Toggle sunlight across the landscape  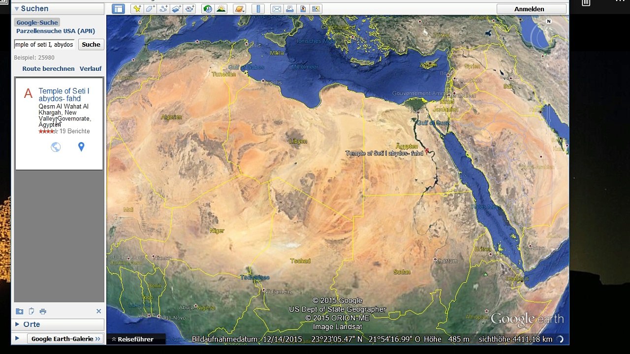pyautogui.click(x=221, y=9)
